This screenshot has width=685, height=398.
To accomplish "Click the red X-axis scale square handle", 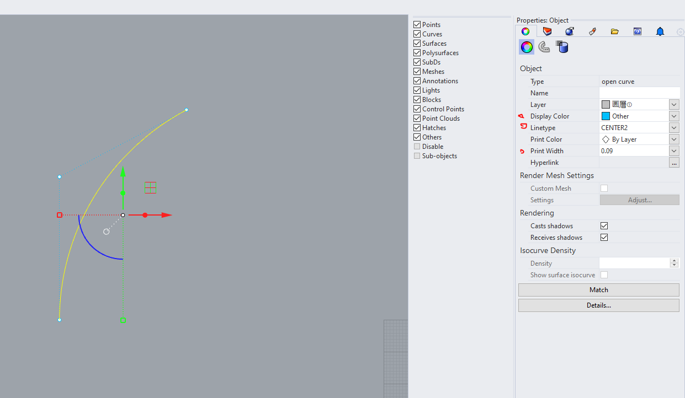I will coord(59,215).
